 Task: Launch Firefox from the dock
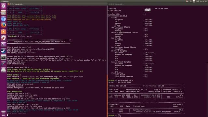[4, 25]
